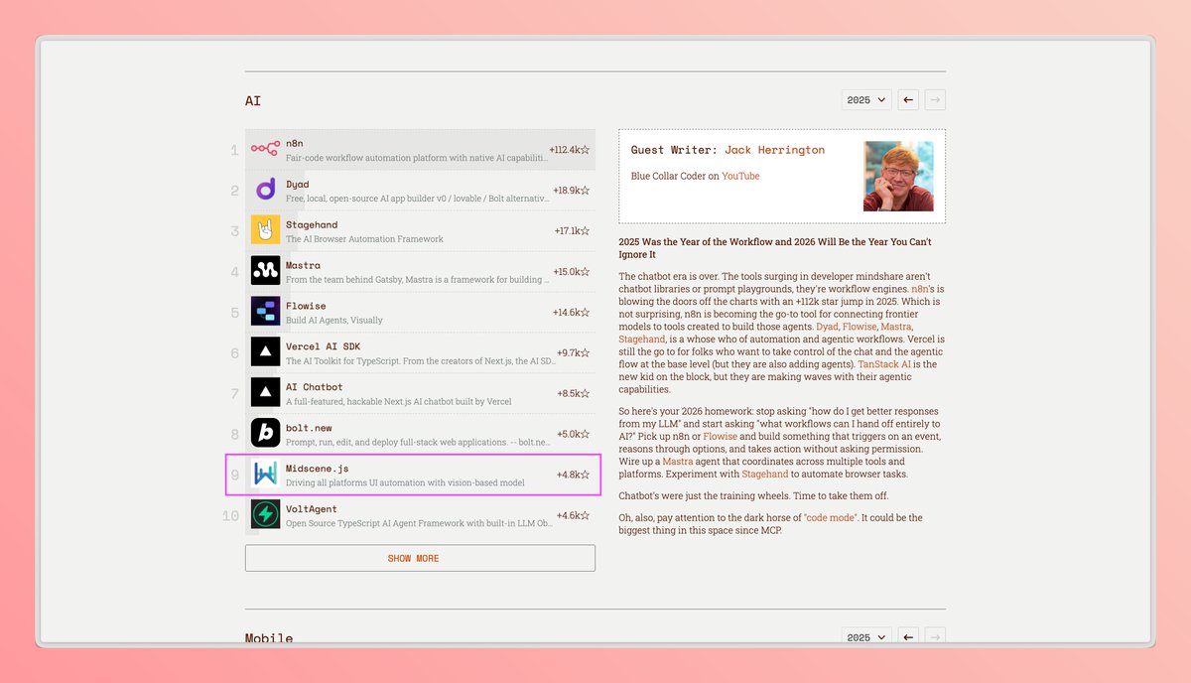Click the +15.0k star count
Image resolution: width=1191 pixels, height=683 pixels.
coord(572,272)
